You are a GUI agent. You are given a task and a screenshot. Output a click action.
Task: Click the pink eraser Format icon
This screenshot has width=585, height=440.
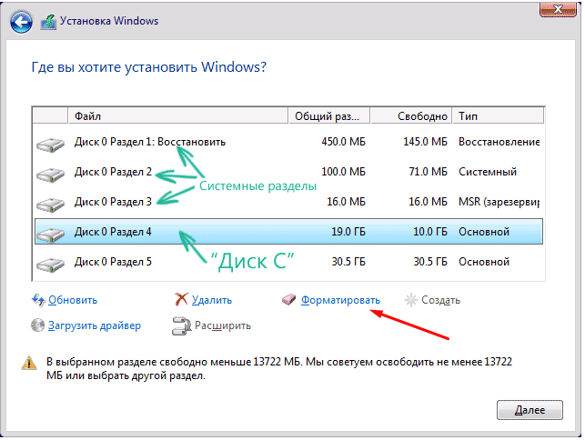click(x=289, y=300)
